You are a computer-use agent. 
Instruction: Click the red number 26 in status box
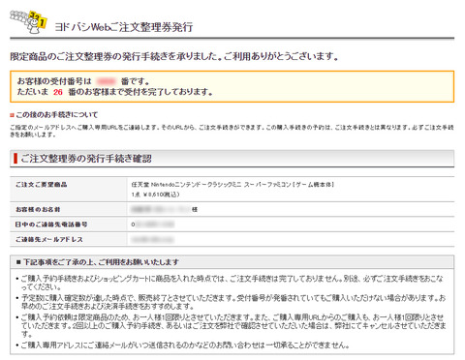(x=58, y=92)
